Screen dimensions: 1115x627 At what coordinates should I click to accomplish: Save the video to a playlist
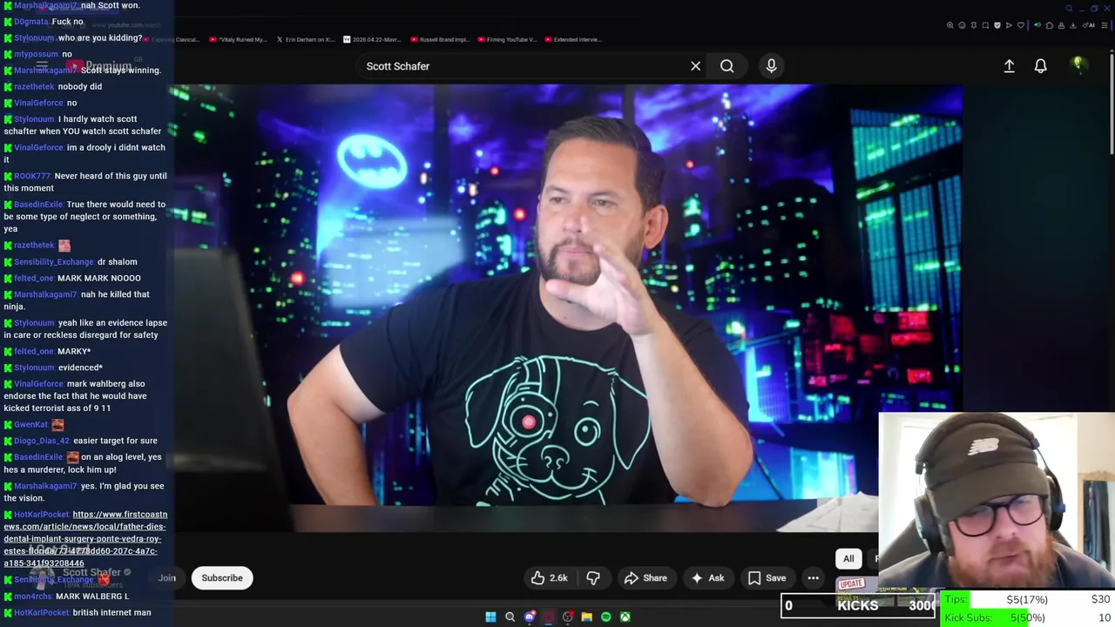pos(767,578)
